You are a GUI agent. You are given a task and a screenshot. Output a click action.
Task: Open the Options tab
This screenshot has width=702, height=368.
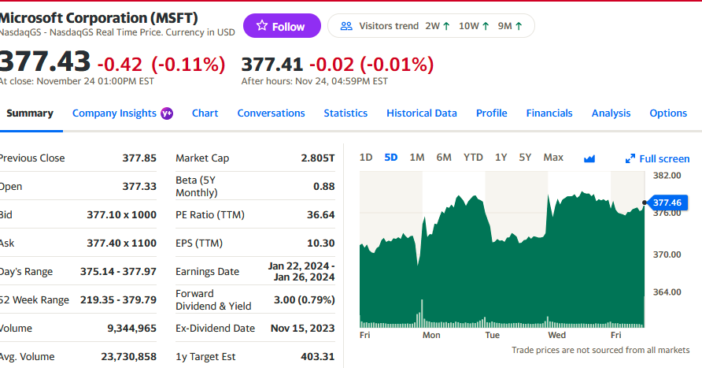click(x=668, y=113)
